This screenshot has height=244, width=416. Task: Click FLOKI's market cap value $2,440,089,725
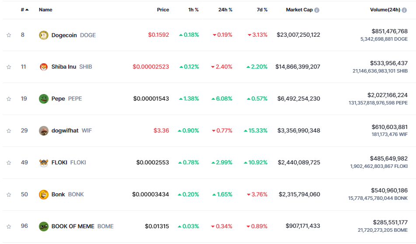(x=299, y=163)
